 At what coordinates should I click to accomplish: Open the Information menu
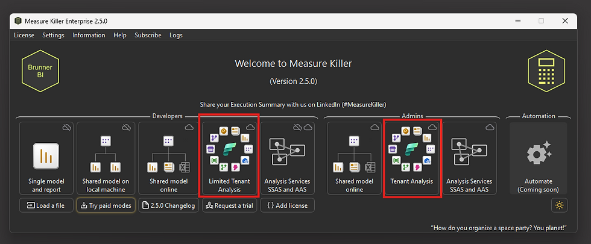click(89, 35)
